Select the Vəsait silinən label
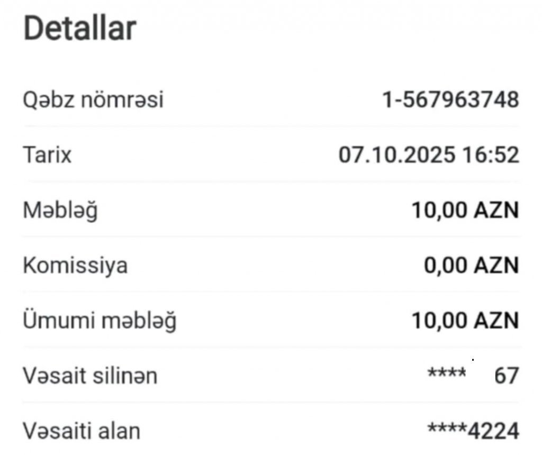This screenshot has width=542, height=455. click(x=90, y=376)
